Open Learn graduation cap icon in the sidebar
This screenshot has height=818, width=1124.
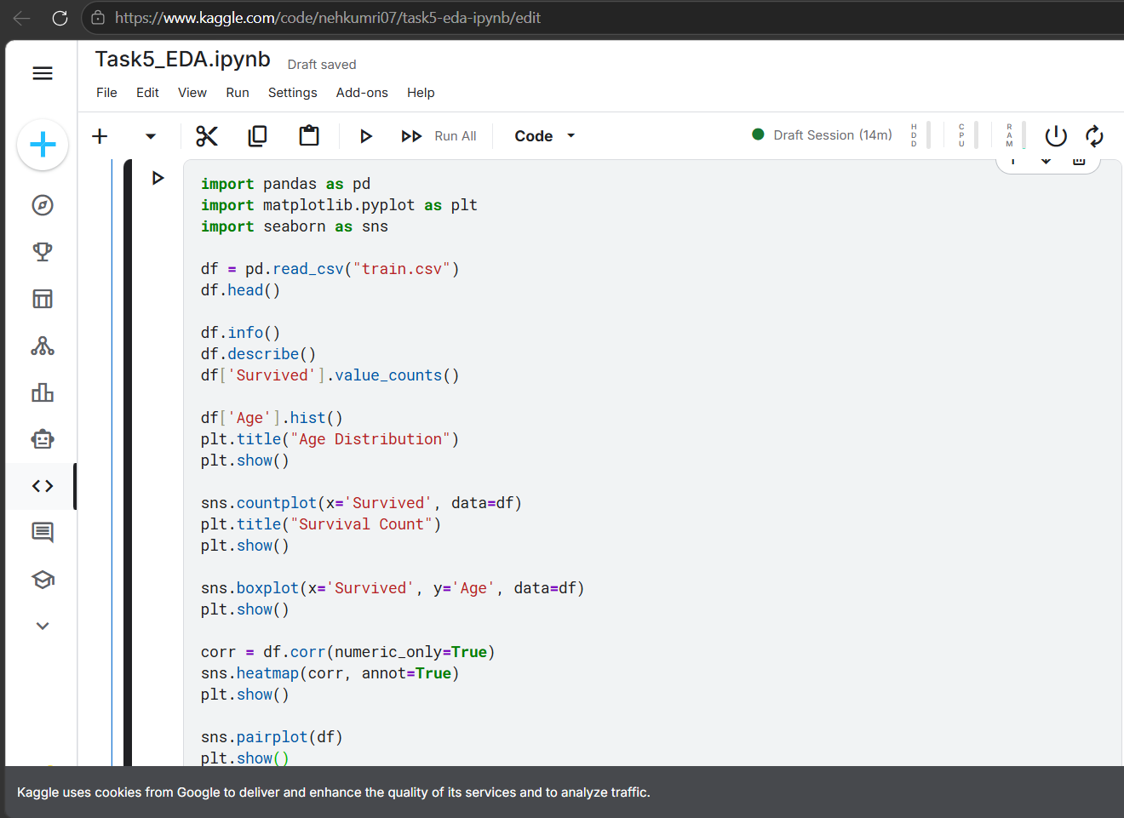[43, 580]
